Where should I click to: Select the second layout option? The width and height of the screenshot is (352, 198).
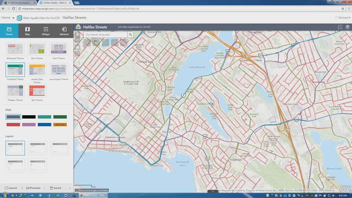coord(37,148)
